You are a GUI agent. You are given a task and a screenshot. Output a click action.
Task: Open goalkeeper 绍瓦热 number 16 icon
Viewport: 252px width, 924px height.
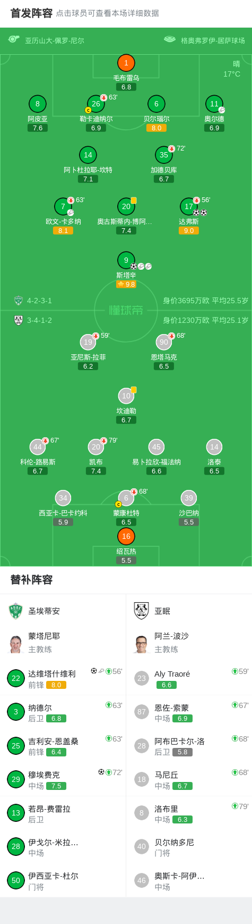click(x=126, y=536)
